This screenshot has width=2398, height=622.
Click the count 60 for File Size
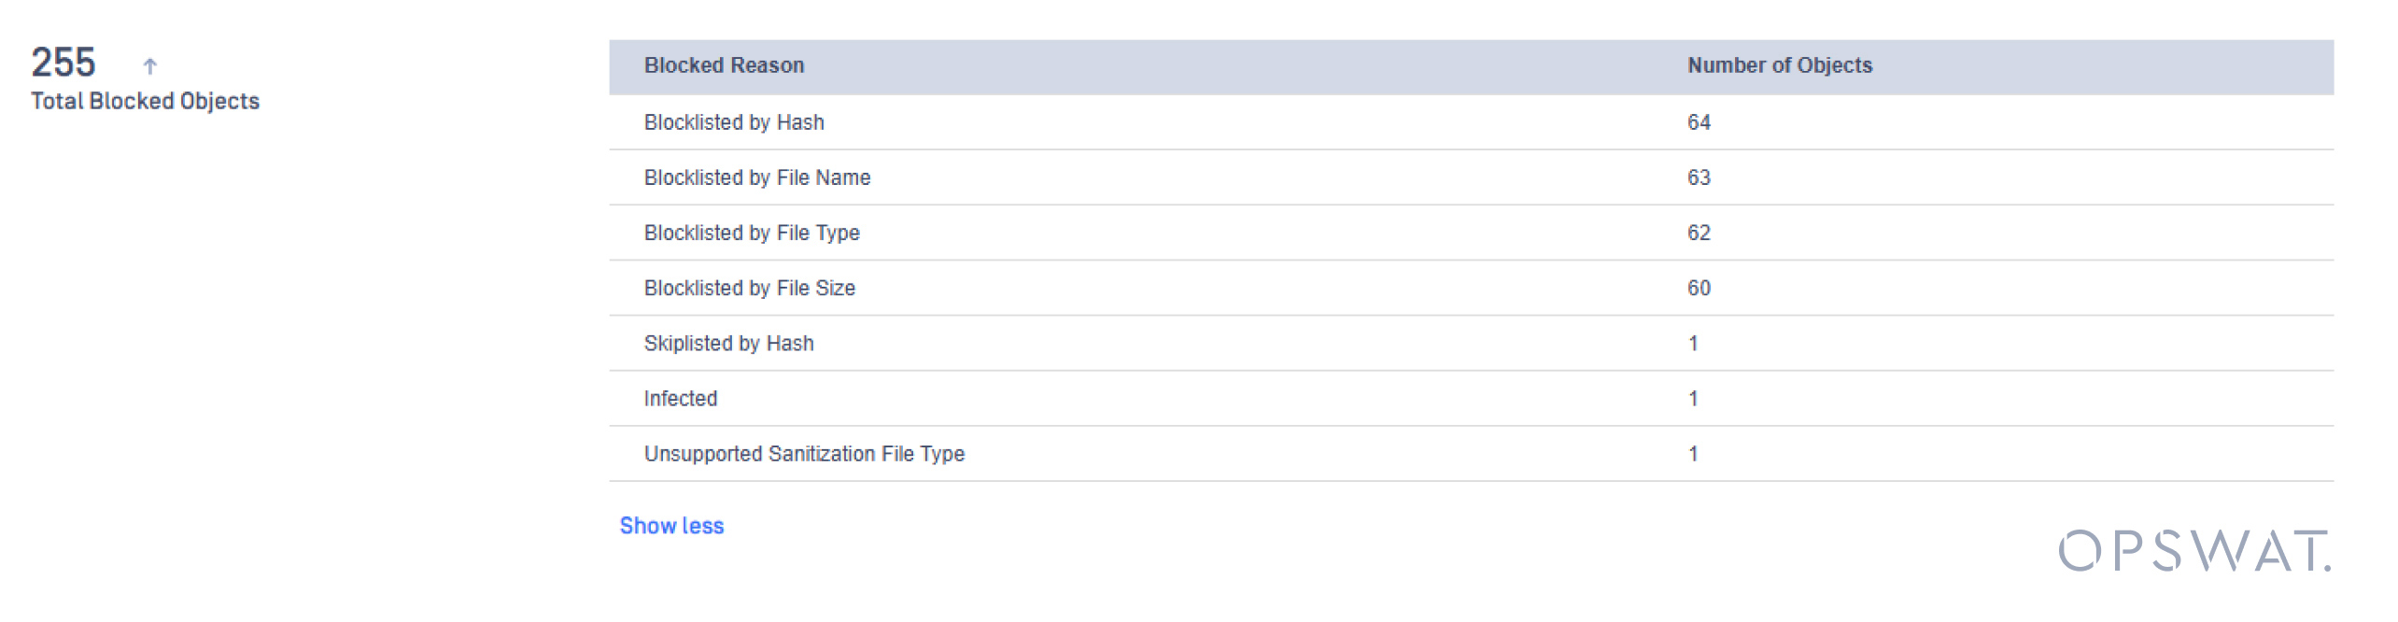coord(1699,288)
